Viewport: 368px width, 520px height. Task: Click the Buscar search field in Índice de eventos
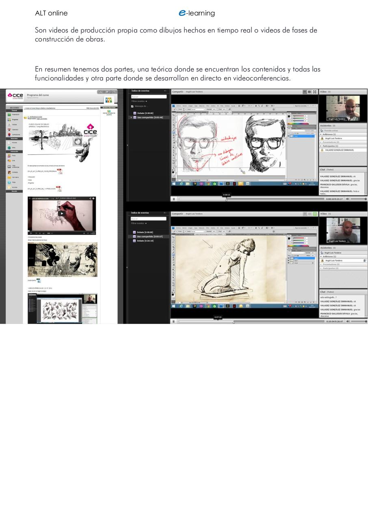(149, 97)
